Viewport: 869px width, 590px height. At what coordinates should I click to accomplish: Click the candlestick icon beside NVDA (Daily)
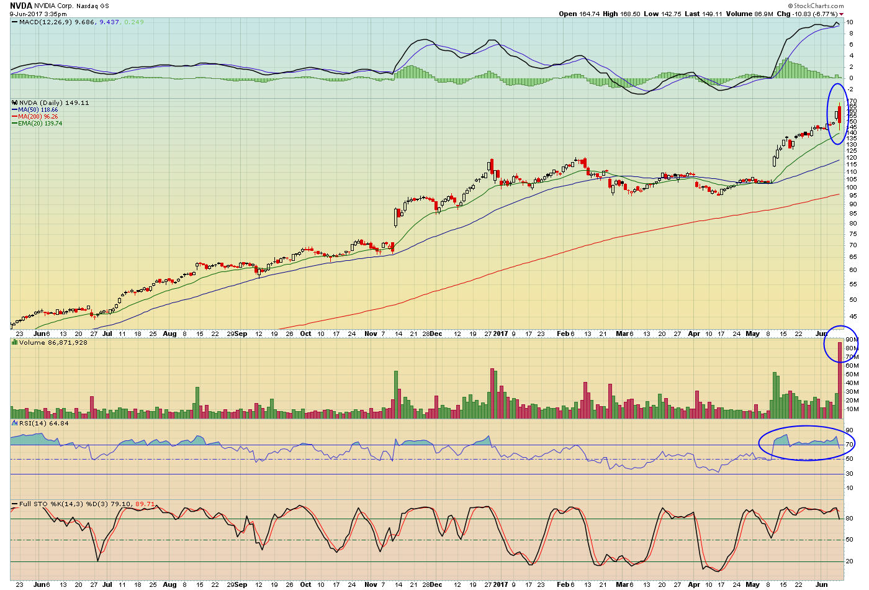[15, 102]
